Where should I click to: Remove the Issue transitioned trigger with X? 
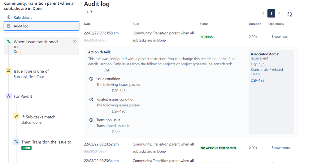75,41
